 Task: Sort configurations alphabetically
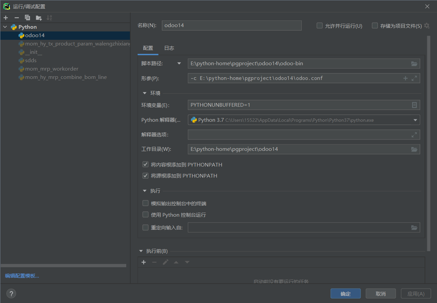49,18
